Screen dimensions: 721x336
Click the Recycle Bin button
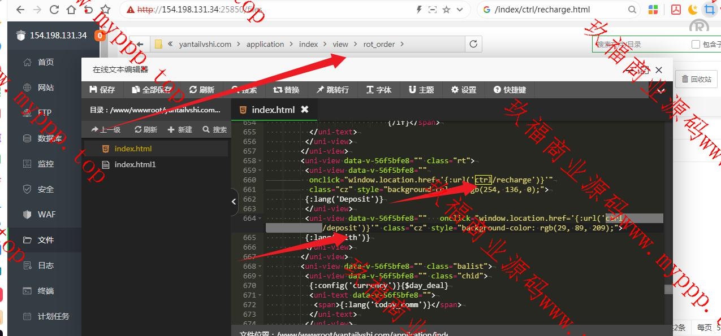697,79
